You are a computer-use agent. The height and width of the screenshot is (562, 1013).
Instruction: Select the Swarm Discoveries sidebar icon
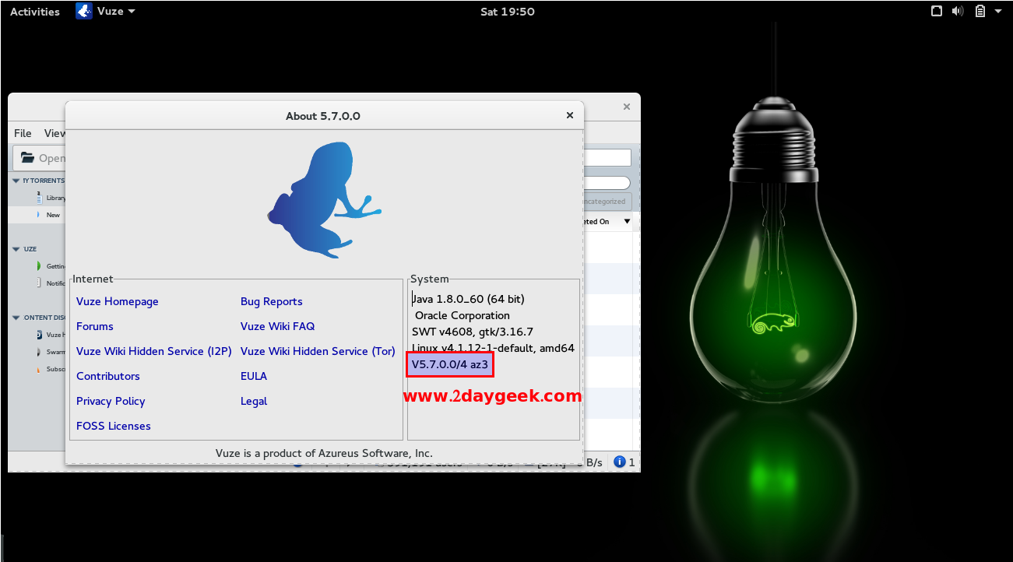tap(39, 352)
